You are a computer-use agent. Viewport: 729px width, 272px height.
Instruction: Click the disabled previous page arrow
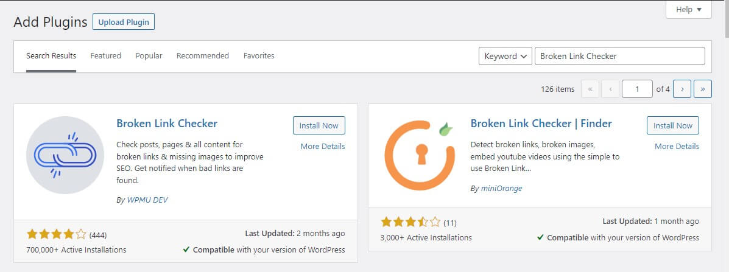(610, 89)
